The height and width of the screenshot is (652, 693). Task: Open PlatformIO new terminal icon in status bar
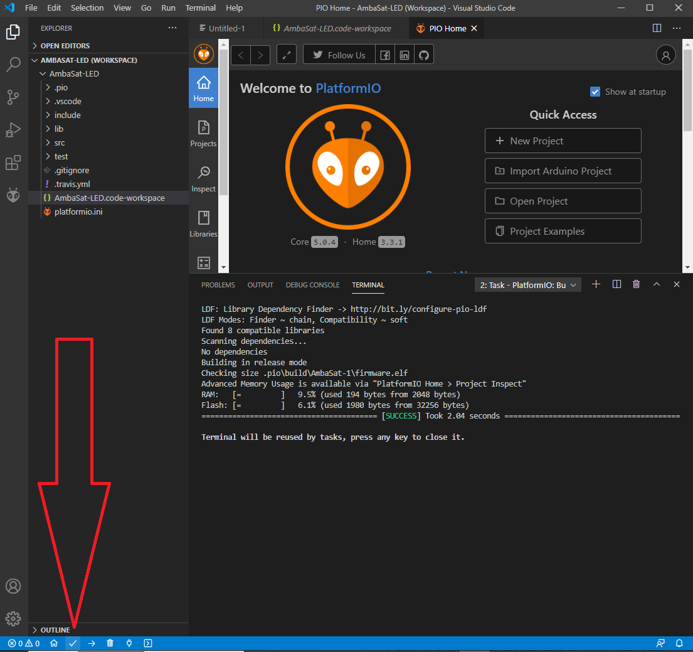click(x=148, y=643)
